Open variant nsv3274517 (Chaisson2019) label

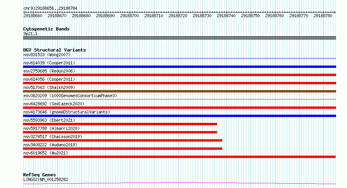(x=53, y=137)
